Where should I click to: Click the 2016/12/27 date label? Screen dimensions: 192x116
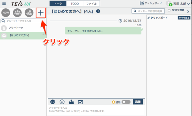click(x=132, y=21)
